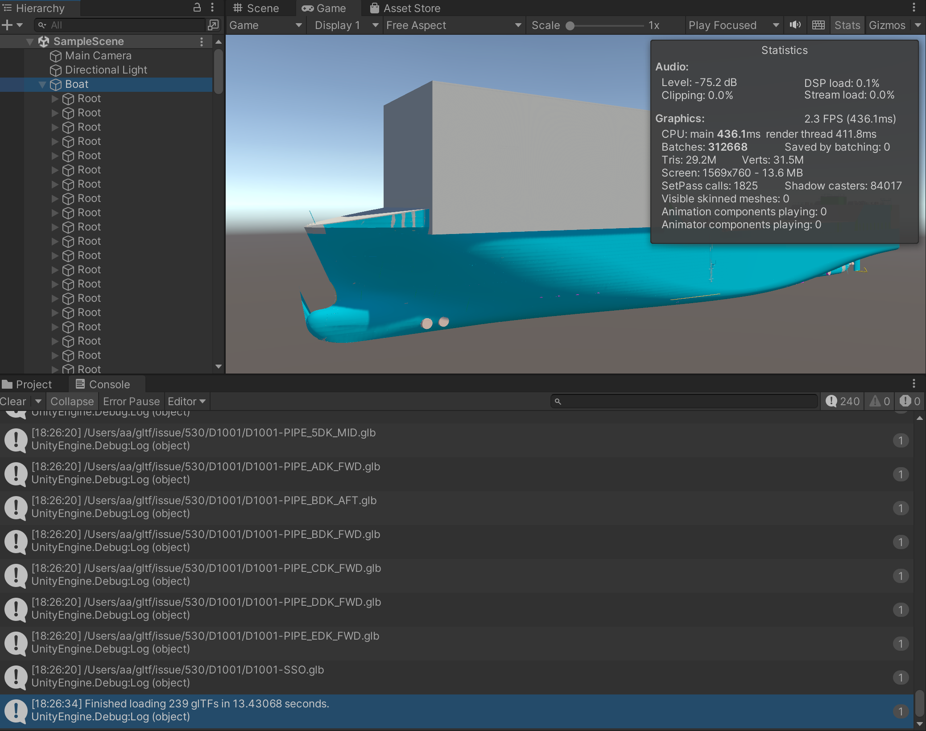
Task: Select the Directional Light object
Action: [x=106, y=70]
